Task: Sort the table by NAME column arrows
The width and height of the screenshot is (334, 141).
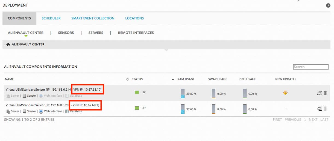Action: [127, 79]
